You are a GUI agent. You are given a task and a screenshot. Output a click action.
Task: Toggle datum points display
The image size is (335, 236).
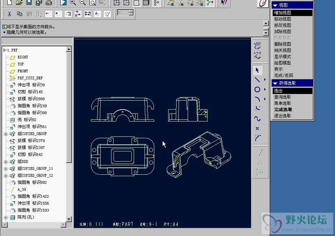pyautogui.click(x=190, y=2)
